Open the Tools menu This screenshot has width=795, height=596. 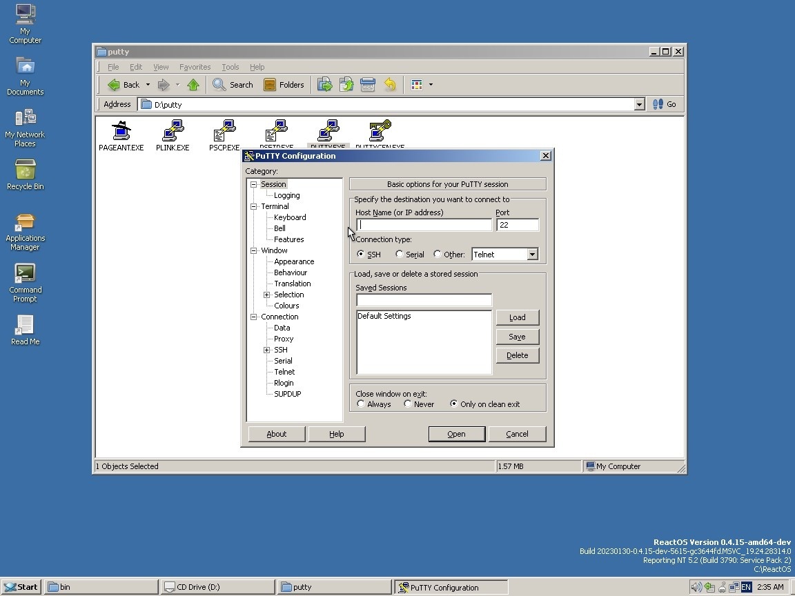coord(230,67)
